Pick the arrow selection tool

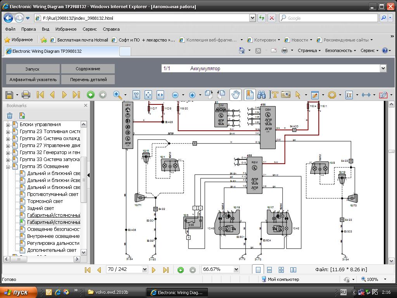298,95
